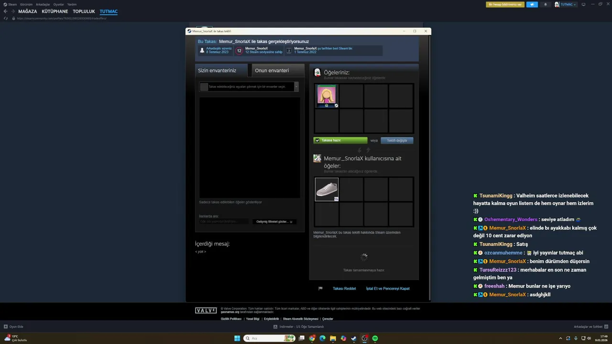The width and height of the screenshot is (612, 344).
Task: Click Teklifi değiştir button
Action: pyautogui.click(x=397, y=140)
